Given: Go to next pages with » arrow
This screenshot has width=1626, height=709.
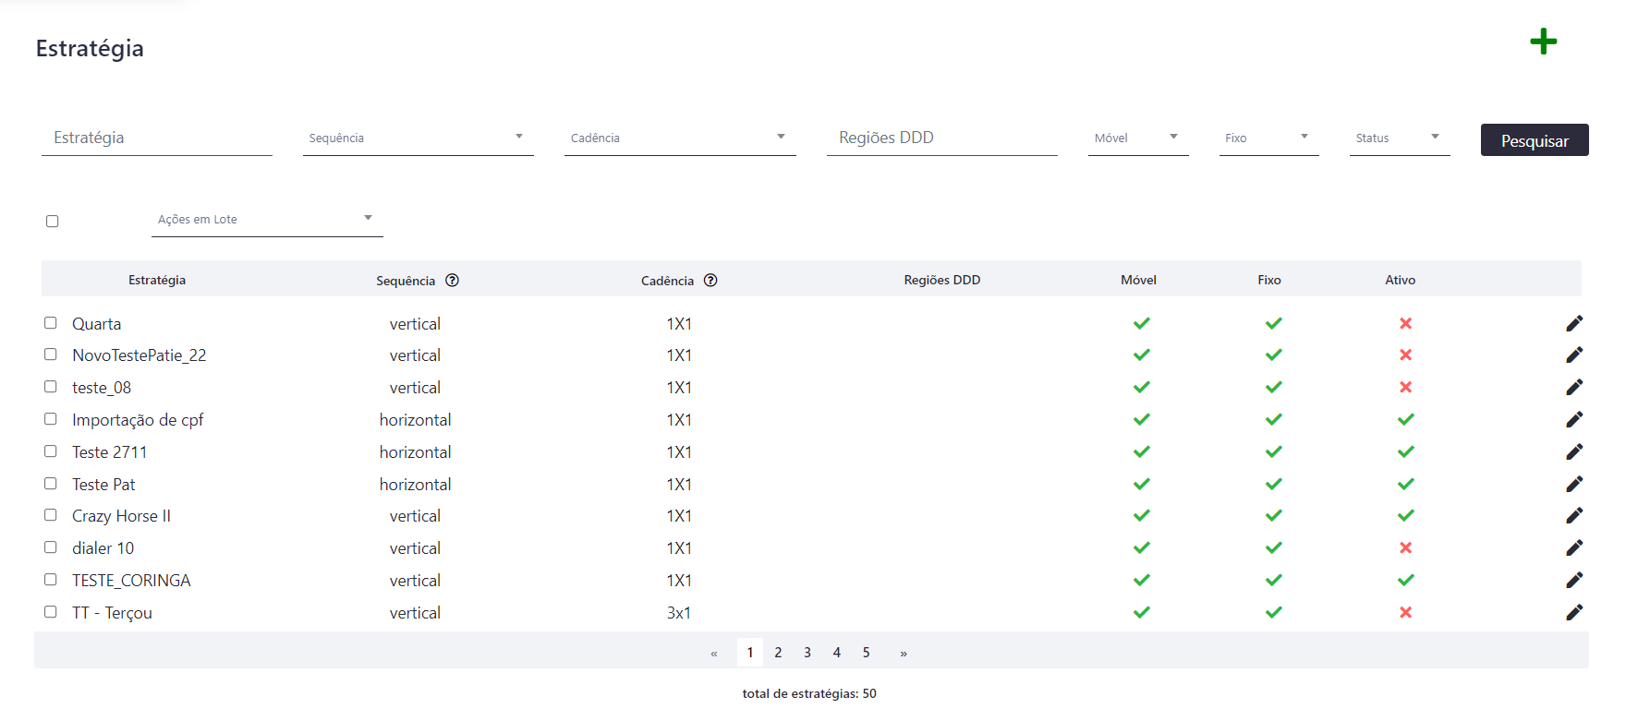Looking at the screenshot, I should (904, 654).
